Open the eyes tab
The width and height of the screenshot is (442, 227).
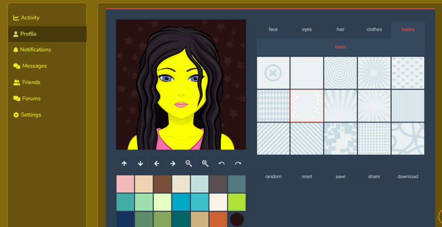click(307, 29)
